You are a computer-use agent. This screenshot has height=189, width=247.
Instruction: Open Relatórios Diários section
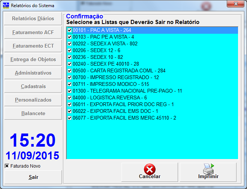coord(33,19)
